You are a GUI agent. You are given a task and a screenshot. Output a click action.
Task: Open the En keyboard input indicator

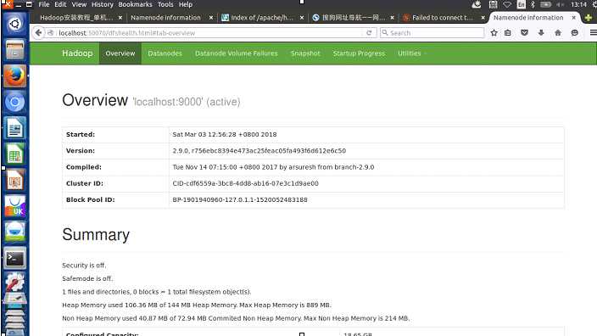pos(521,4)
